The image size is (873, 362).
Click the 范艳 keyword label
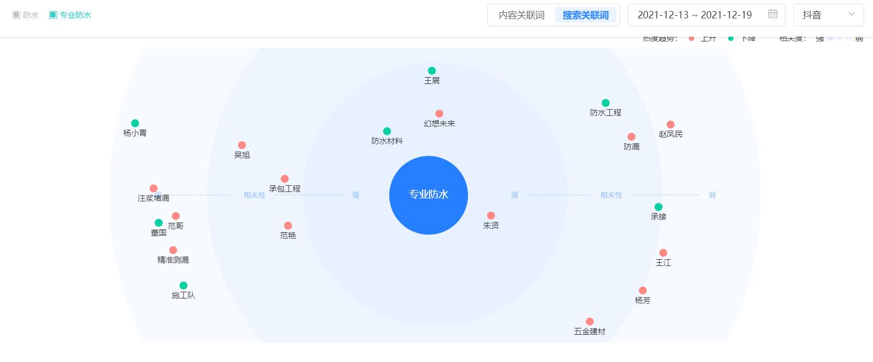pyautogui.click(x=288, y=236)
